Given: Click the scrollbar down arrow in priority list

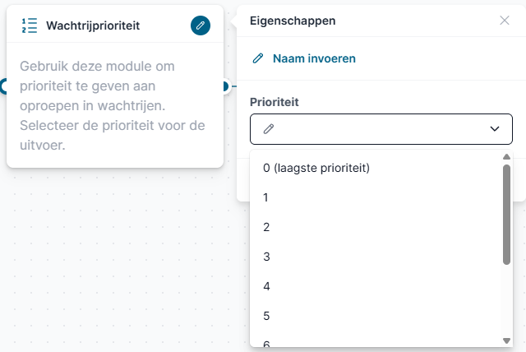Looking at the screenshot, I should click(x=506, y=340).
